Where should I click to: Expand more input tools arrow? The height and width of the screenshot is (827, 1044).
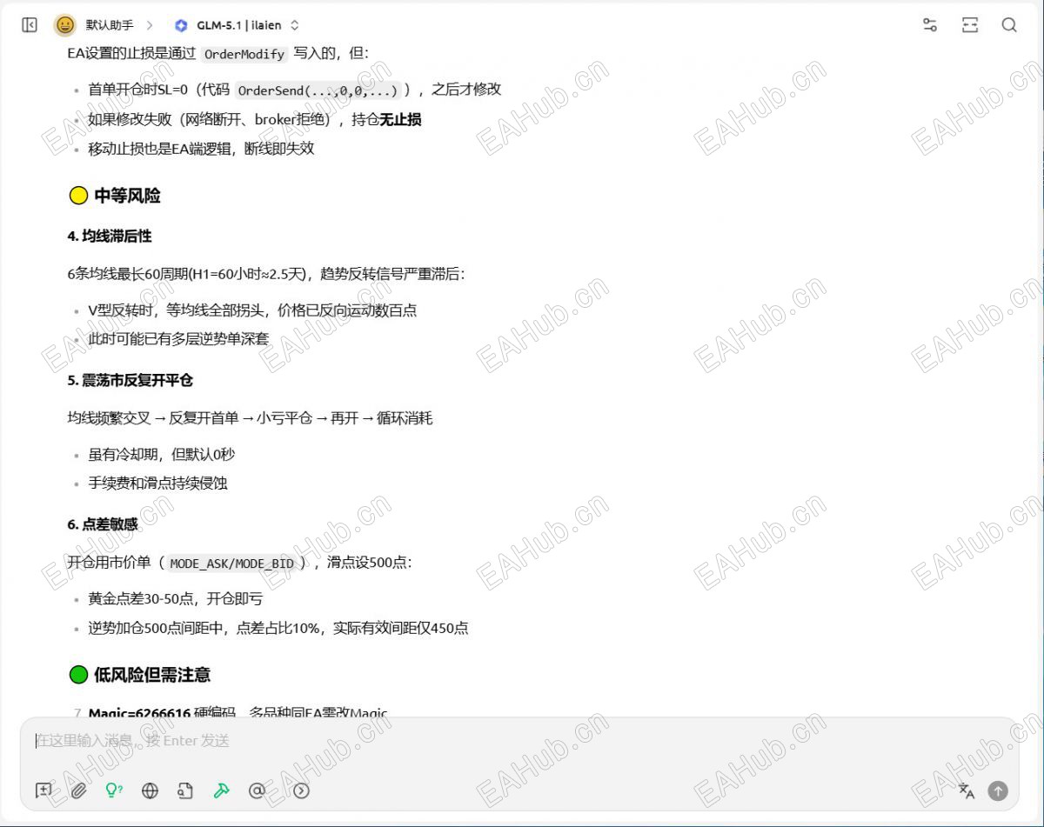[x=301, y=790]
